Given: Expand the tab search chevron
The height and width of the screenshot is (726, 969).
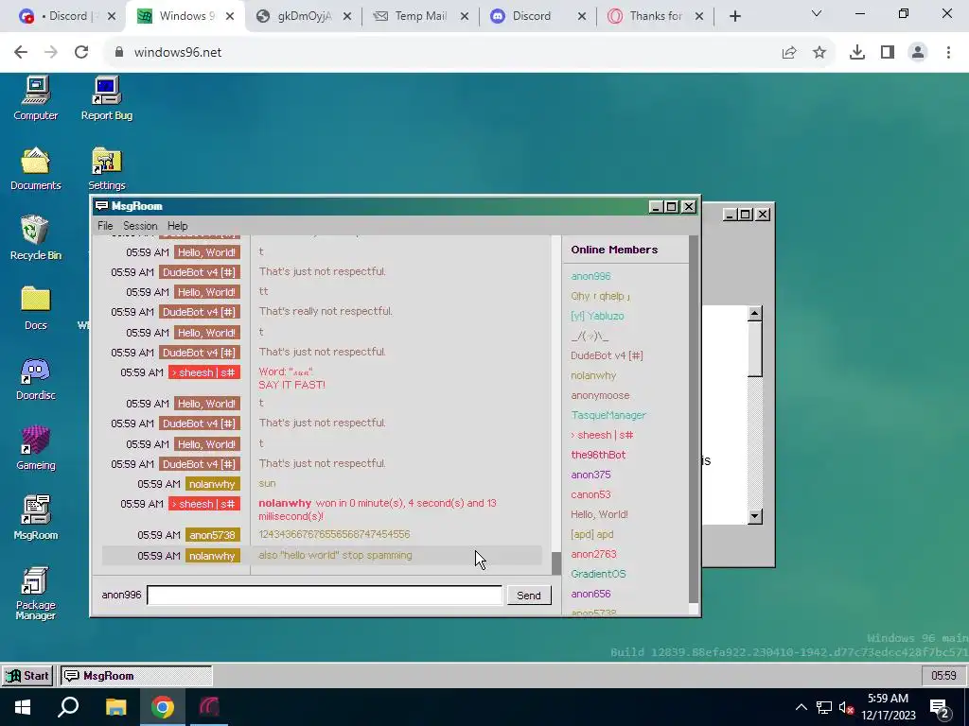Looking at the screenshot, I should click(817, 13).
